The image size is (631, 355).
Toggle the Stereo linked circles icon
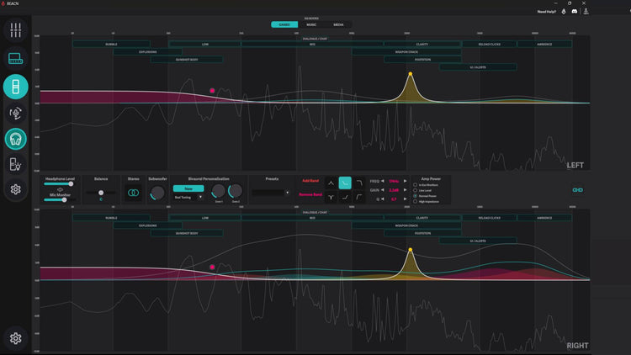tap(133, 193)
